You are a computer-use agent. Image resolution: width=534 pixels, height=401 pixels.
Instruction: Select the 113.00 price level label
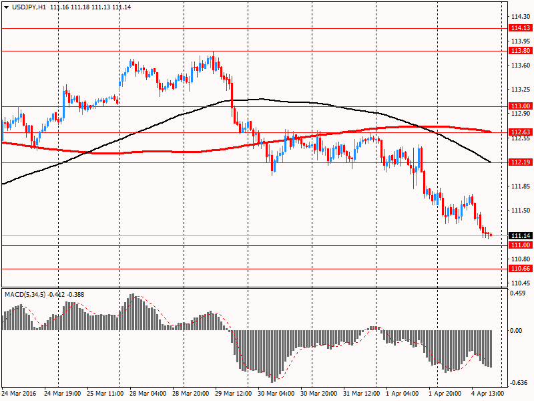[x=521, y=106]
